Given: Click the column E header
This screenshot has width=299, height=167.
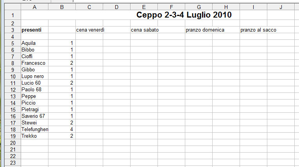Looking at the screenshot, I should 144,7.
